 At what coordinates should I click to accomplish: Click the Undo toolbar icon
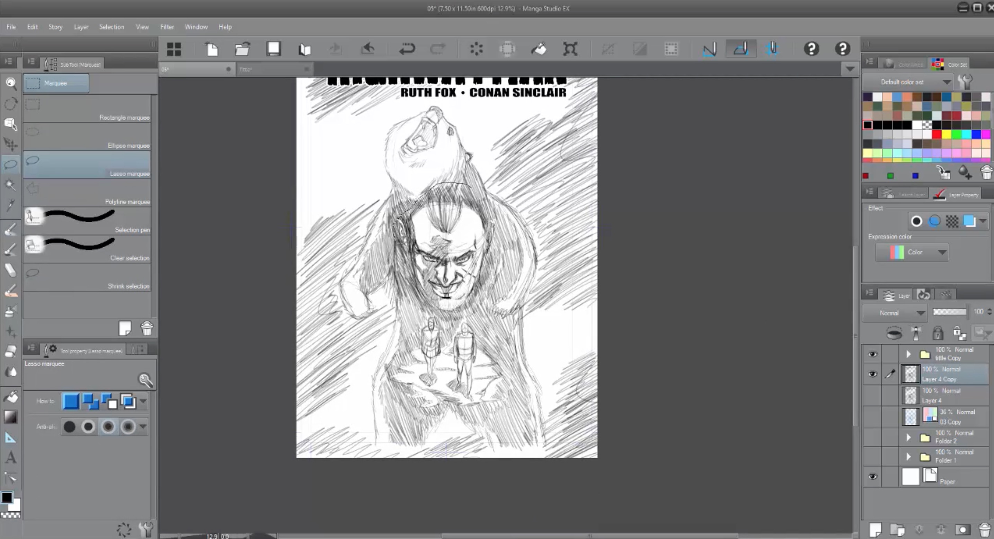tap(407, 49)
